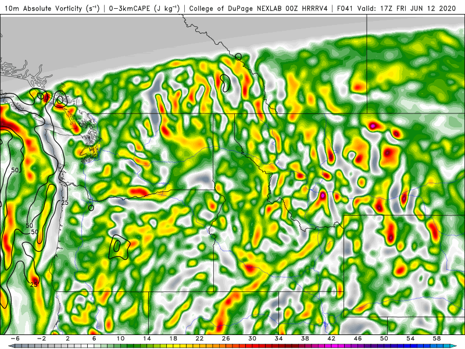The width and height of the screenshot is (465, 349).
Task: Click the '0-3kmCAPE (J kg⁻¹)' title label
Action: tap(144, 8)
